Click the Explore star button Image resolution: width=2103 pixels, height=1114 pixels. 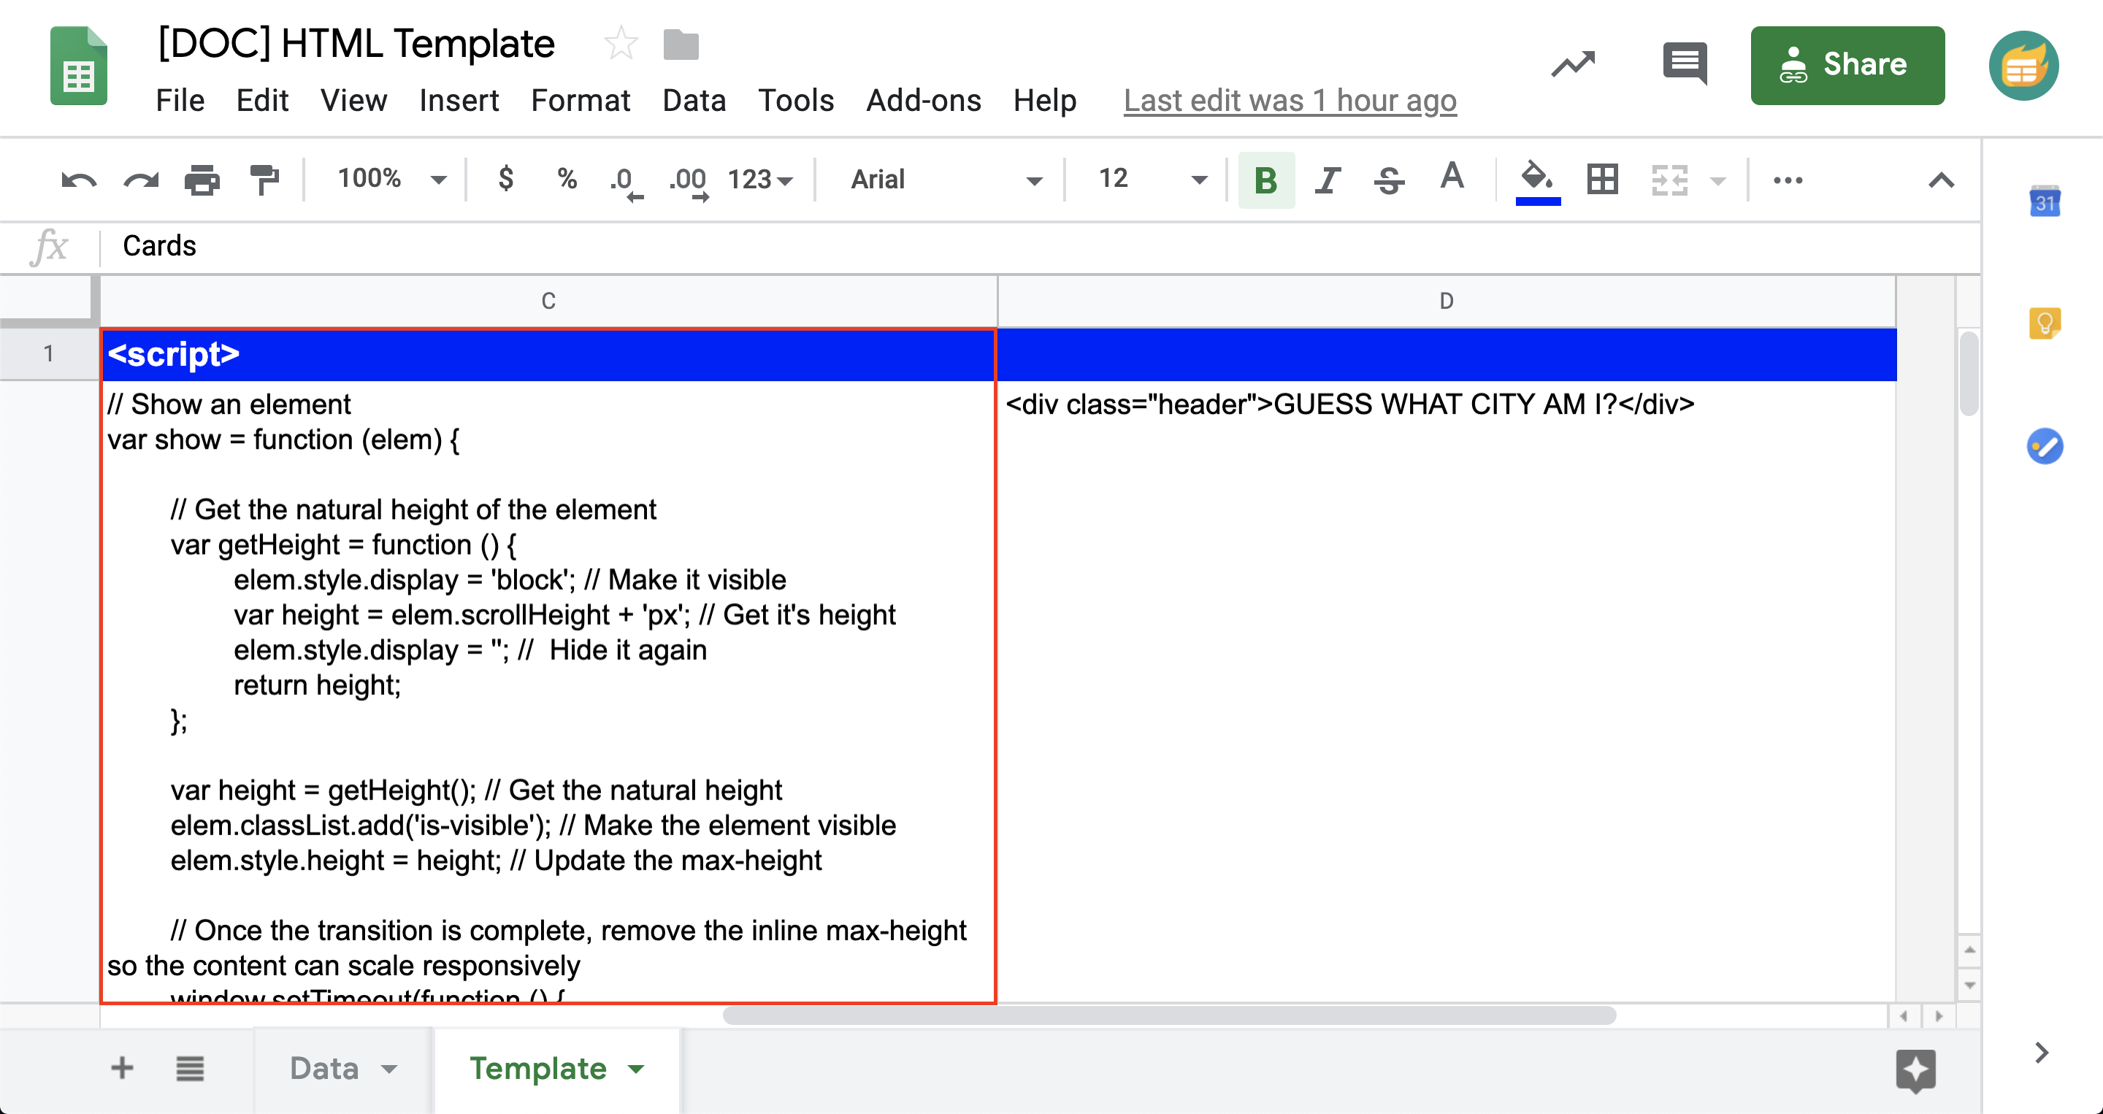coord(1915,1069)
